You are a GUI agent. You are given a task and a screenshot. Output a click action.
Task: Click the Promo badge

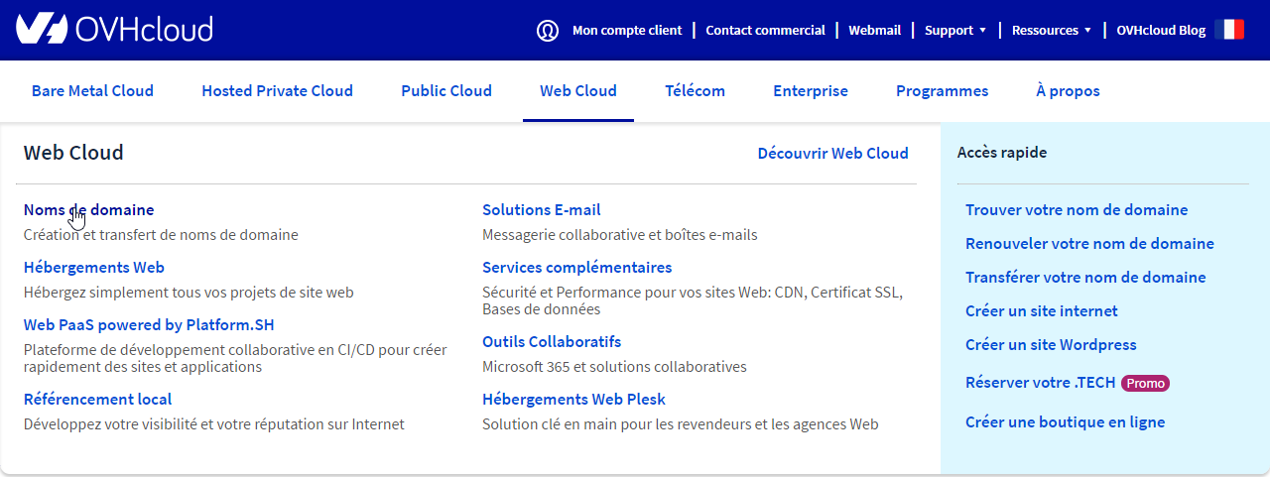[x=1145, y=383]
